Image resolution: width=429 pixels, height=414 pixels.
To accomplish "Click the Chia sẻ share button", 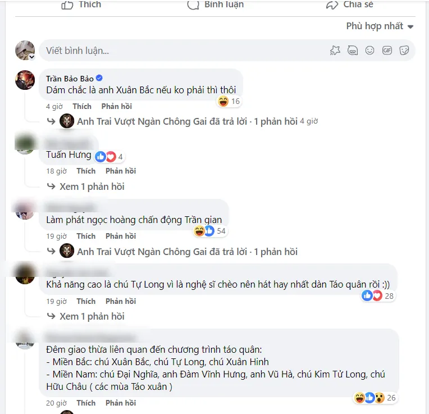I will pos(349,5).
